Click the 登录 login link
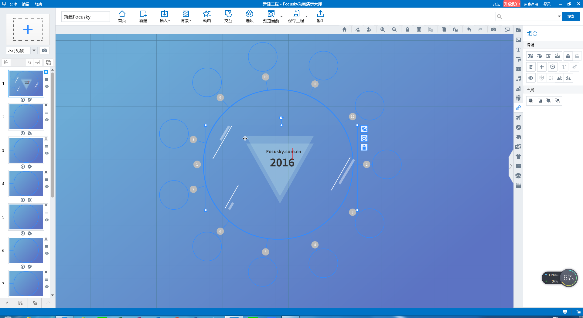Viewport: 583px width, 318px height. [547, 4]
